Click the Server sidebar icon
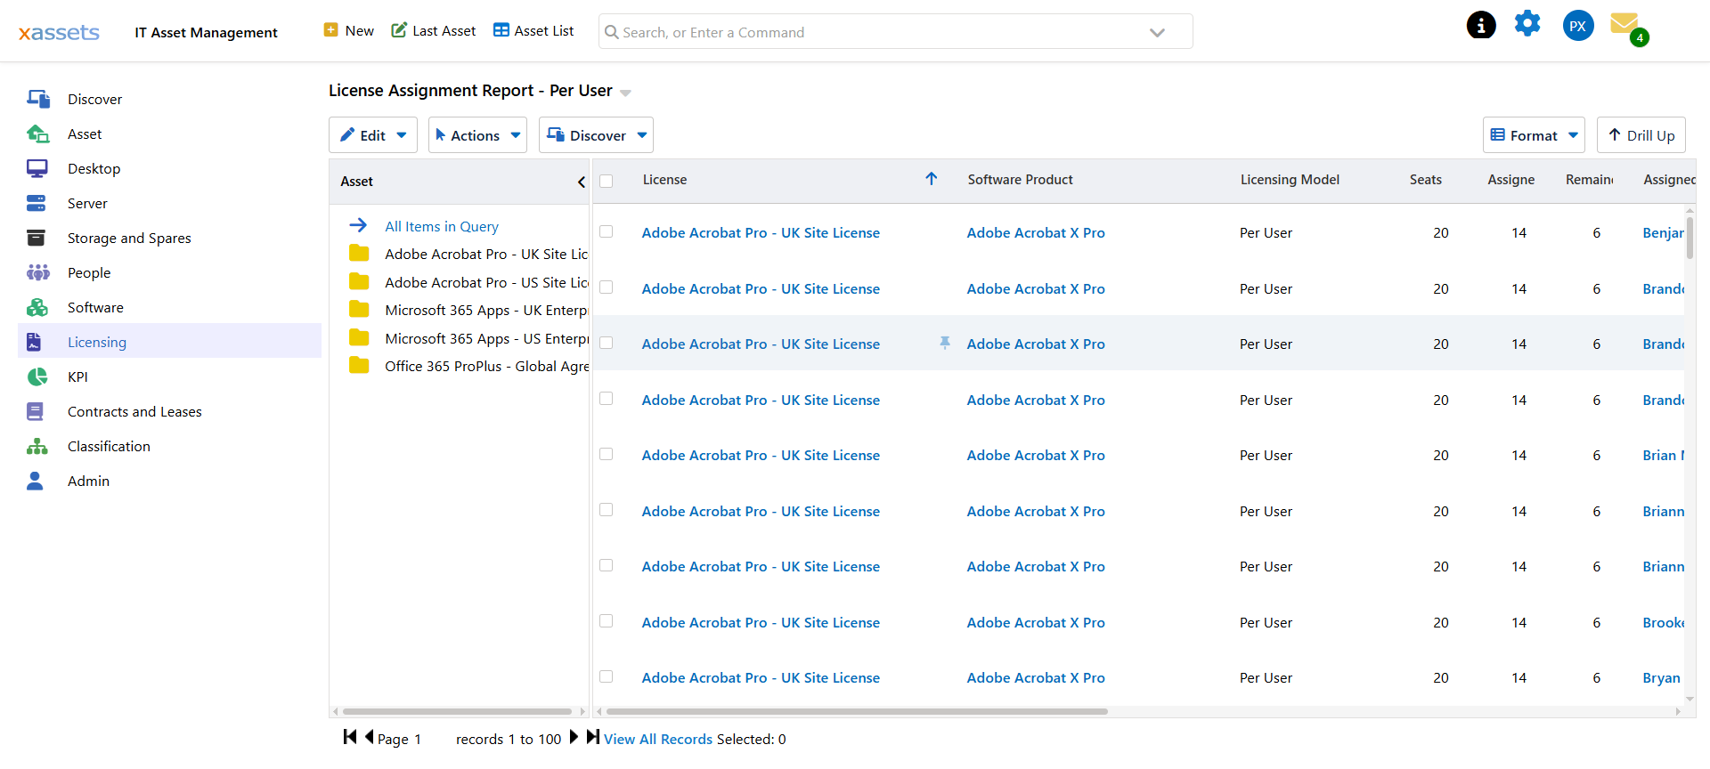This screenshot has width=1710, height=769. click(x=36, y=203)
